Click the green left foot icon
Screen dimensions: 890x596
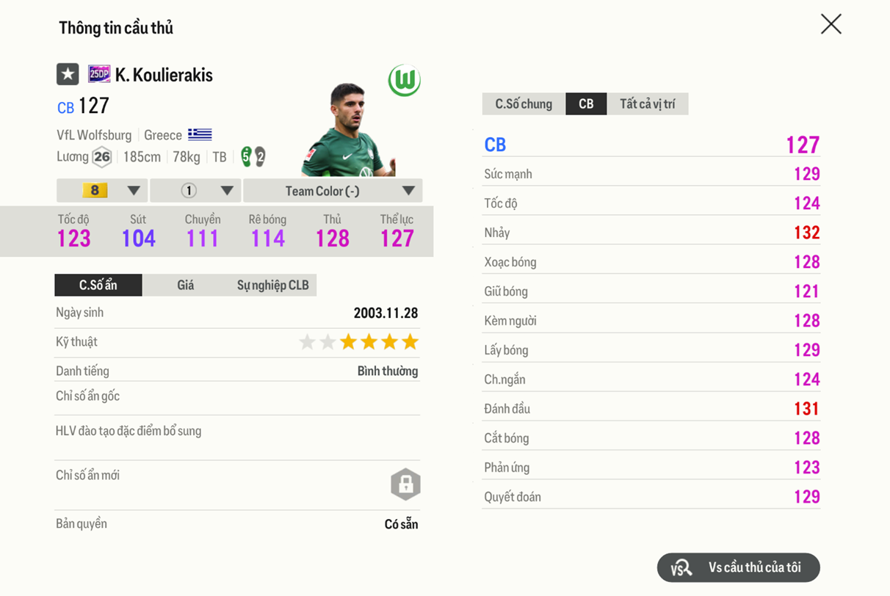[246, 156]
